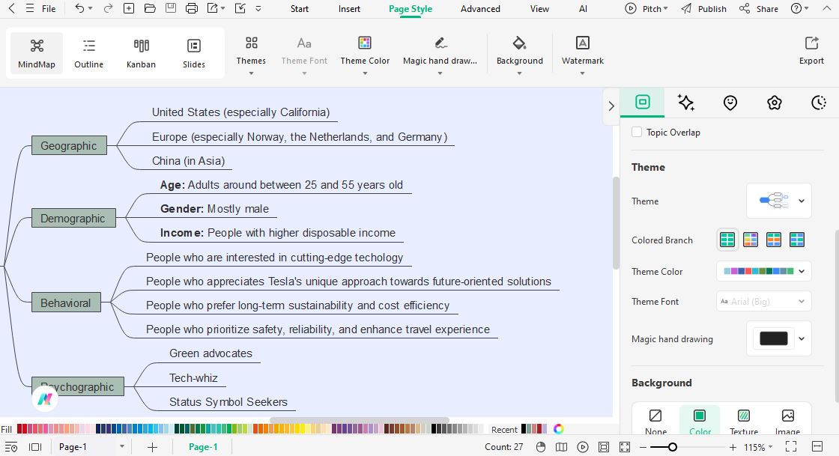This screenshot has height=456, width=839.
Task: Click the Export share icon in top bar
Action: pos(213,8)
